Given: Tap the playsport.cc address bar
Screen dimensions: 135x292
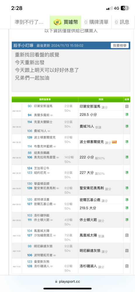Looking at the screenshot, I should pos(67,281).
